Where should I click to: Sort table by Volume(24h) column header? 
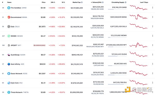[x=97, y=2]
